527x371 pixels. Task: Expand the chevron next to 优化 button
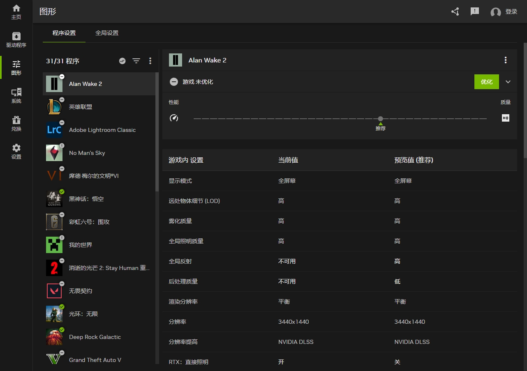(x=508, y=82)
